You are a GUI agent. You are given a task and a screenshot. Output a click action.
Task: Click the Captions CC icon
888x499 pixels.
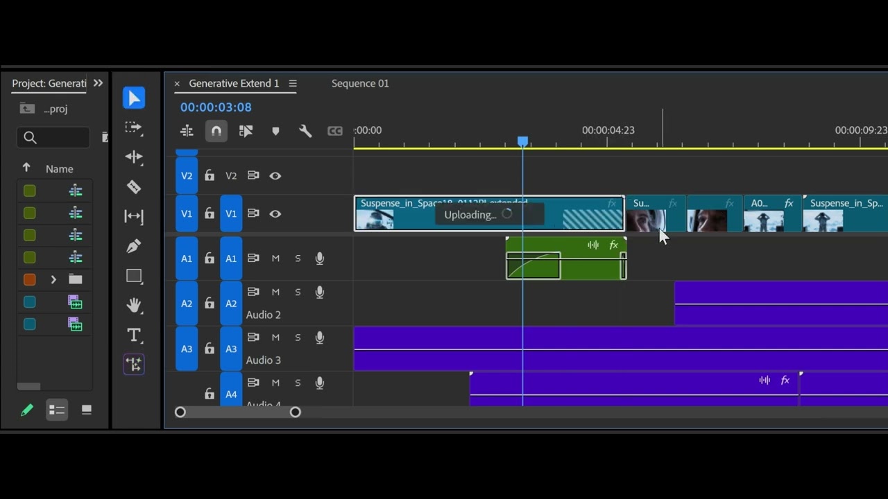[335, 130]
